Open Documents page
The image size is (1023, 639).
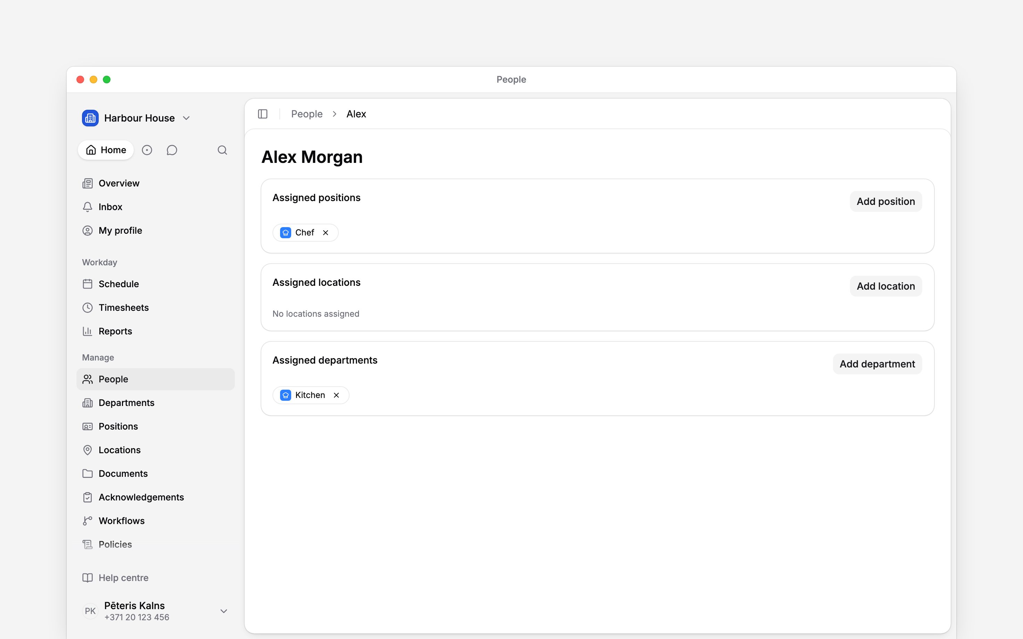(156, 474)
